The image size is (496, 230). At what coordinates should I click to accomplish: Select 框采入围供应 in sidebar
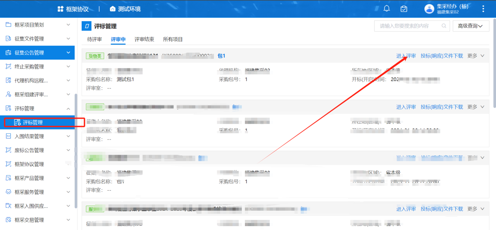click(x=38, y=206)
